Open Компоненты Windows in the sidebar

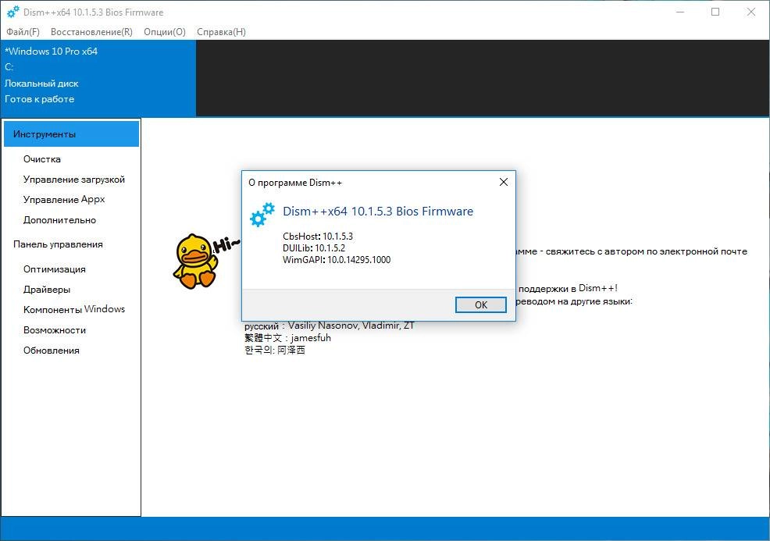(74, 309)
